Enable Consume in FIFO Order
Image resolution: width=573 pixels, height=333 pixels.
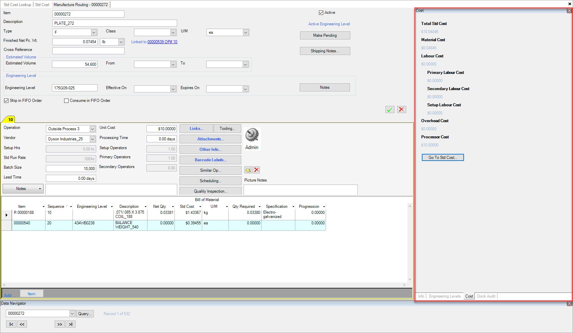click(x=66, y=101)
